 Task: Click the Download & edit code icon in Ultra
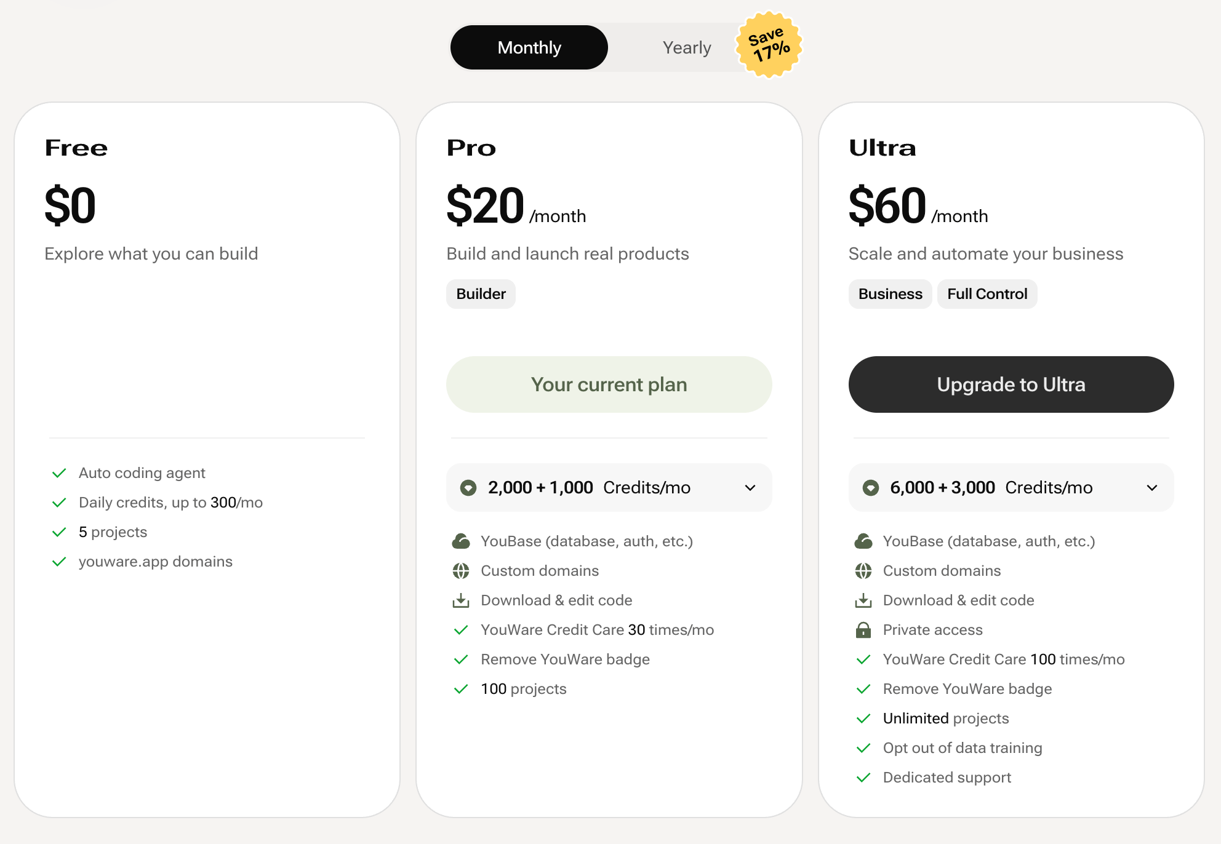click(x=863, y=600)
